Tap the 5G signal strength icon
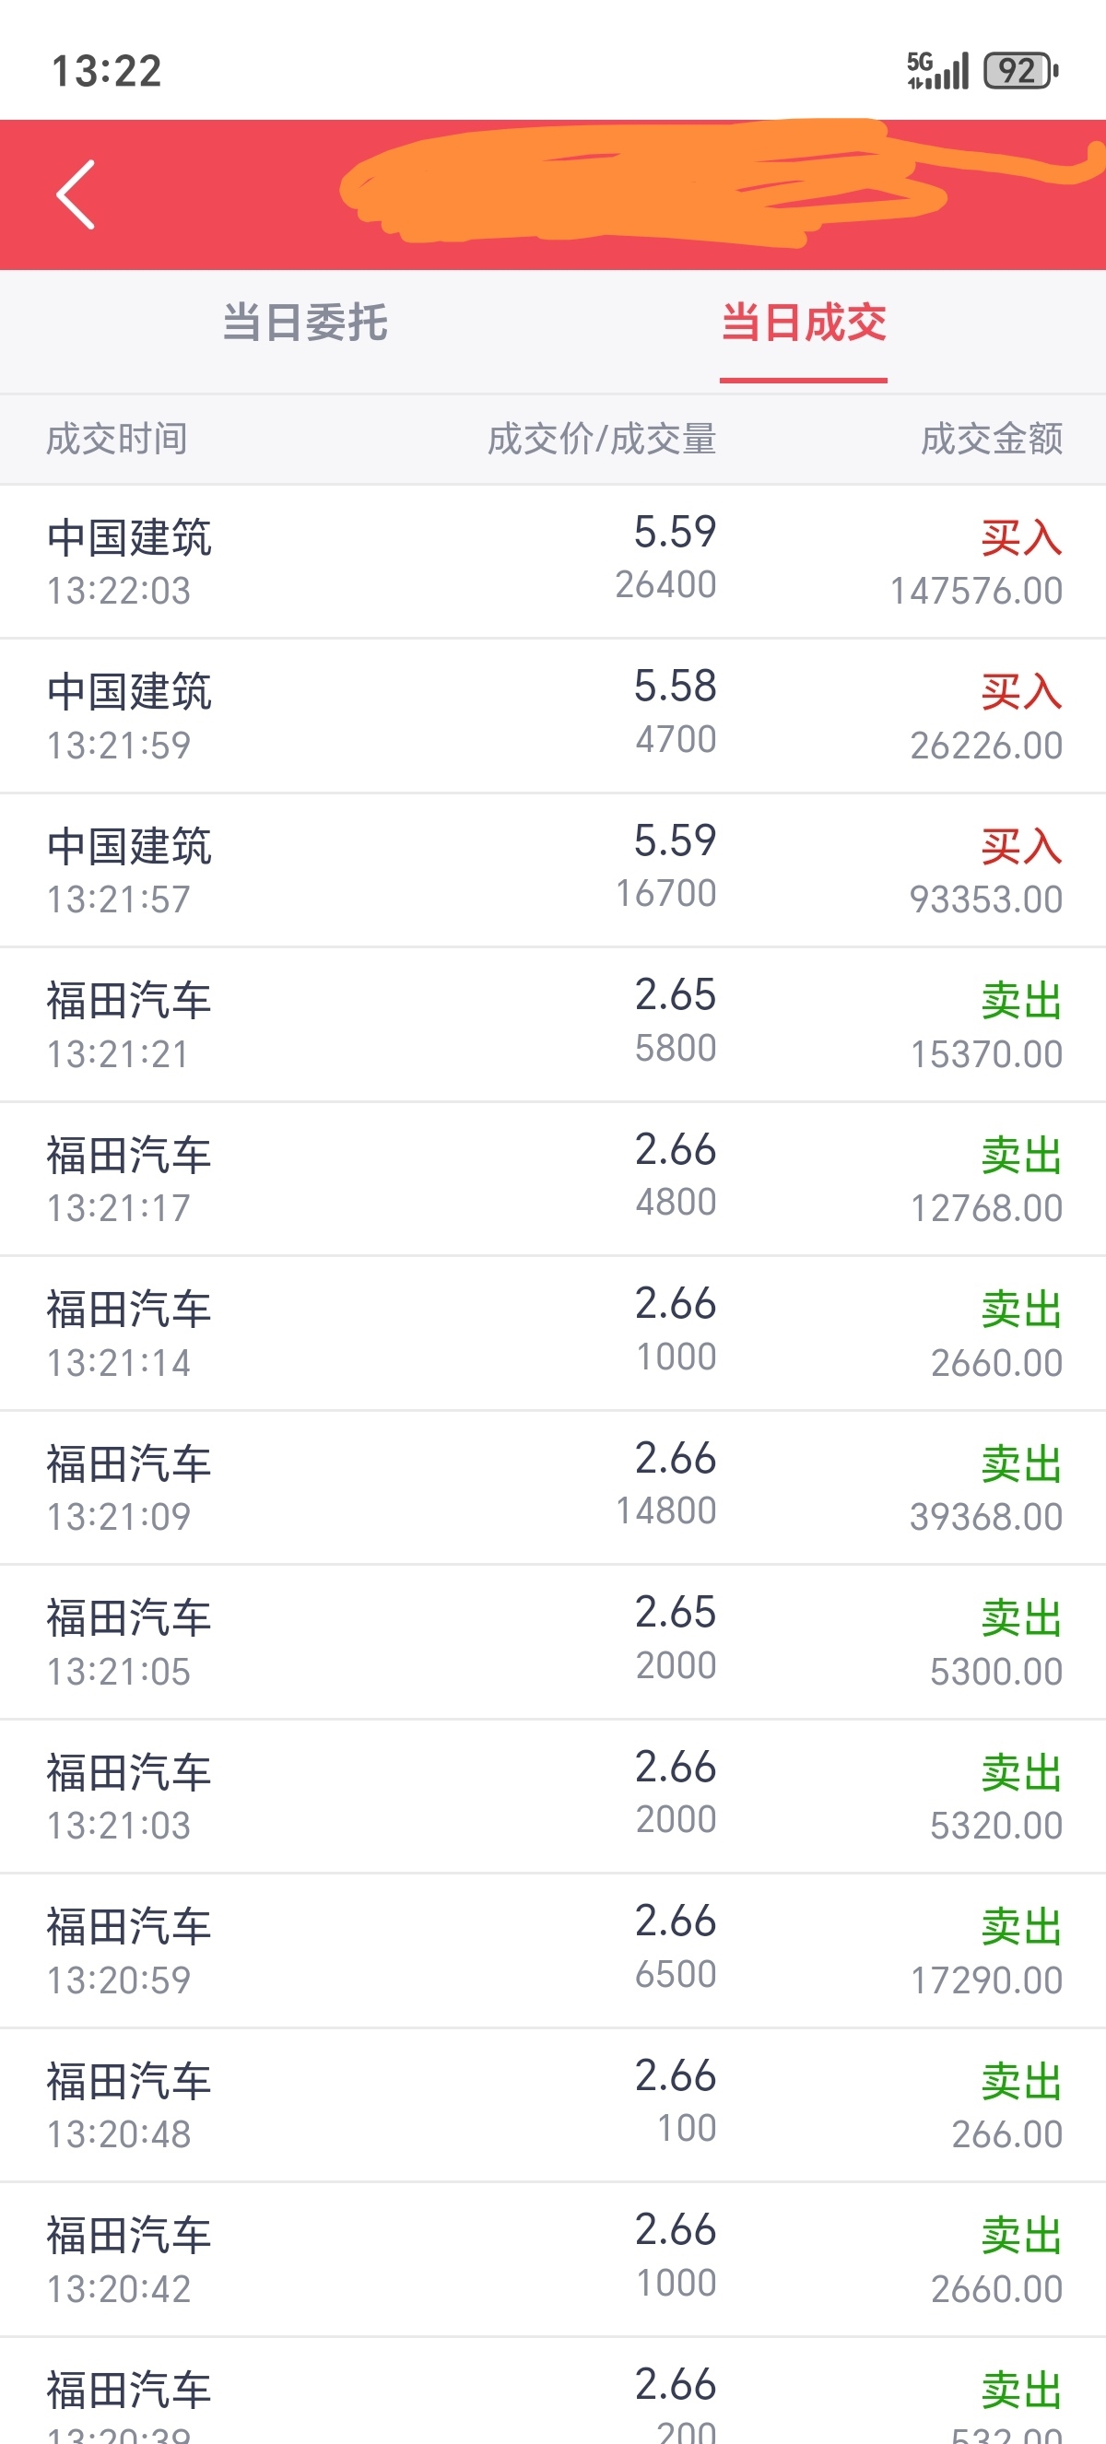 pos(937,70)
